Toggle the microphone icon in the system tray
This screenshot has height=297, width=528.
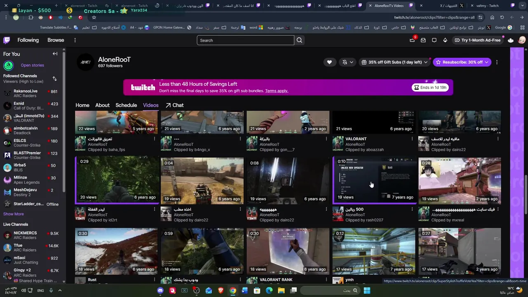click(x=51, y=290)
